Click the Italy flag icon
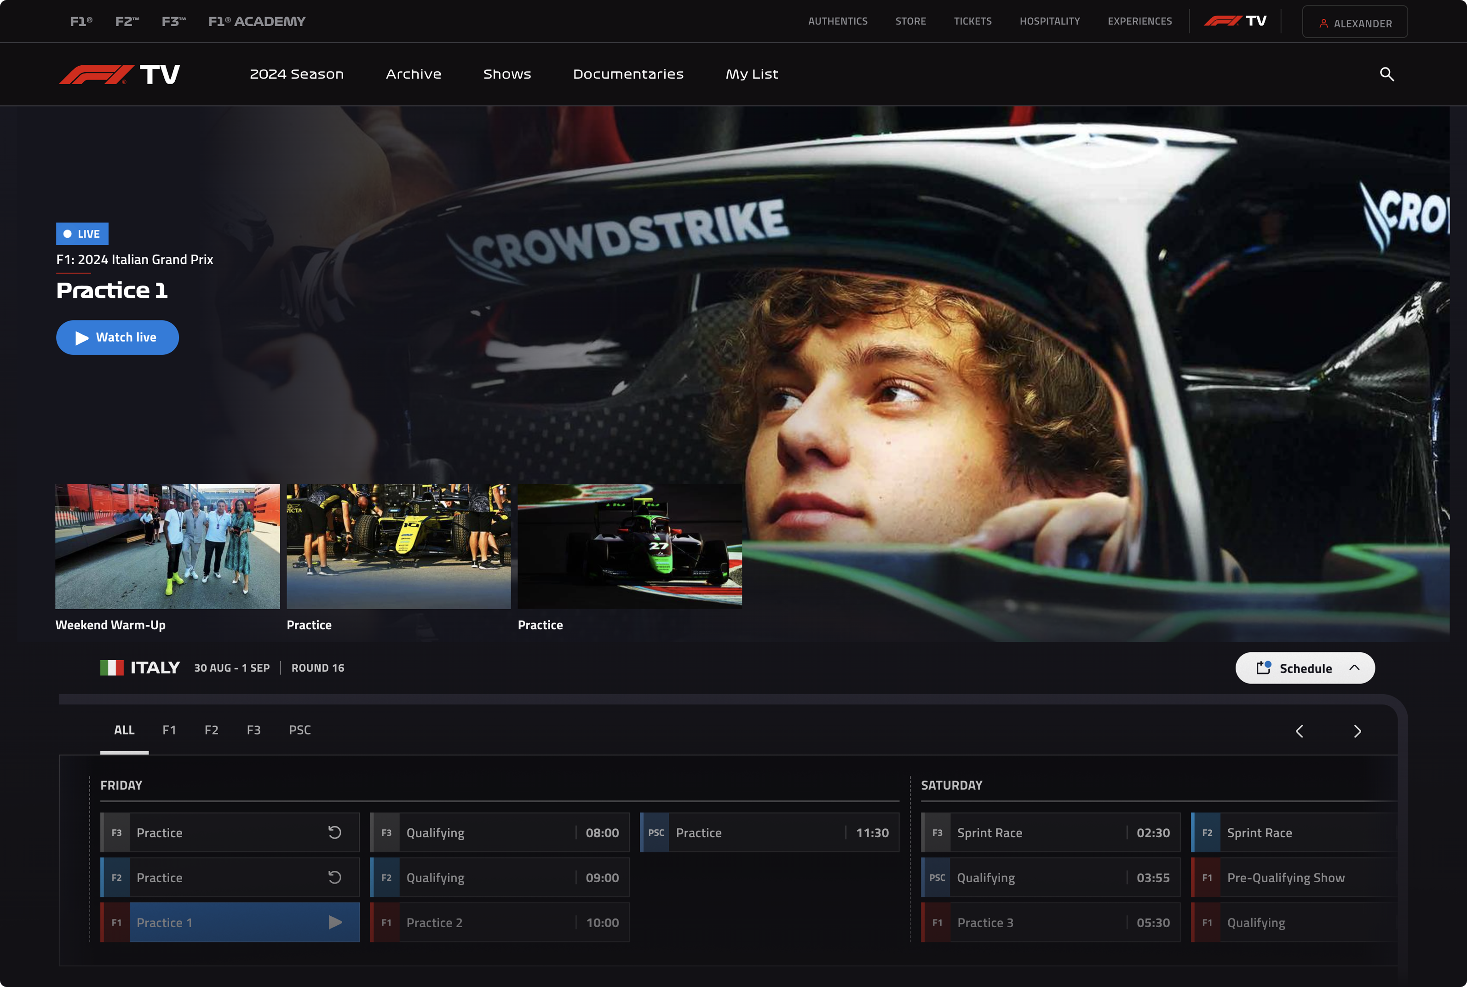Screen dimensions: 1467x987 pyautogui.click(x=112, y=668)
